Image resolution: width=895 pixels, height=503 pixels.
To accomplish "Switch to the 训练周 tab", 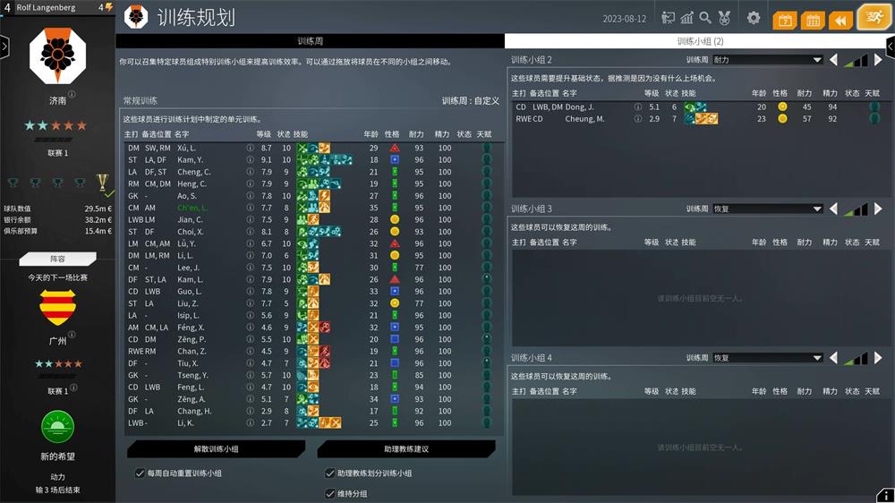I will 310,41.
